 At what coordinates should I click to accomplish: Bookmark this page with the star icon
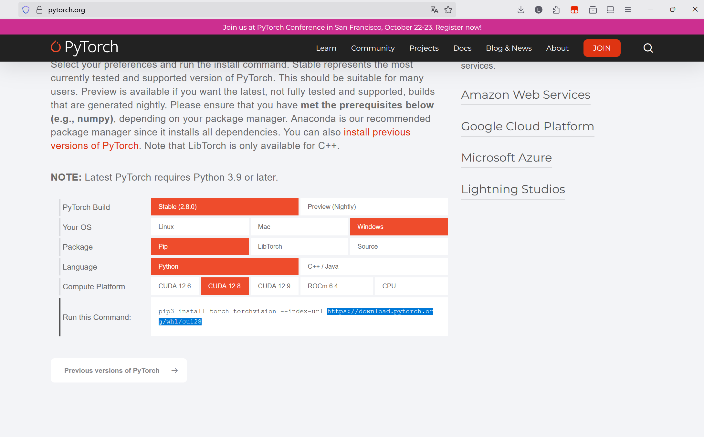448,10
